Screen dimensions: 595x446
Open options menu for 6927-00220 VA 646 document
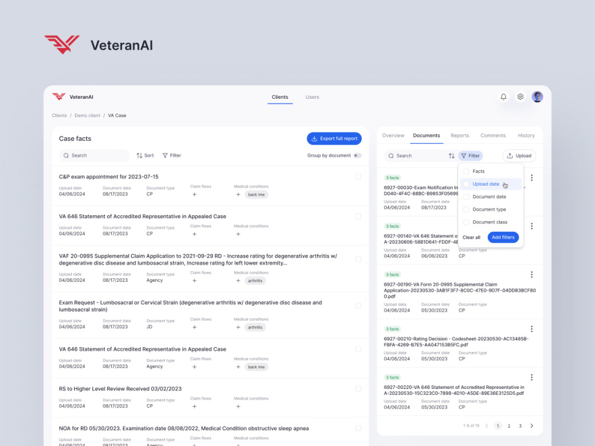point(531,378)
